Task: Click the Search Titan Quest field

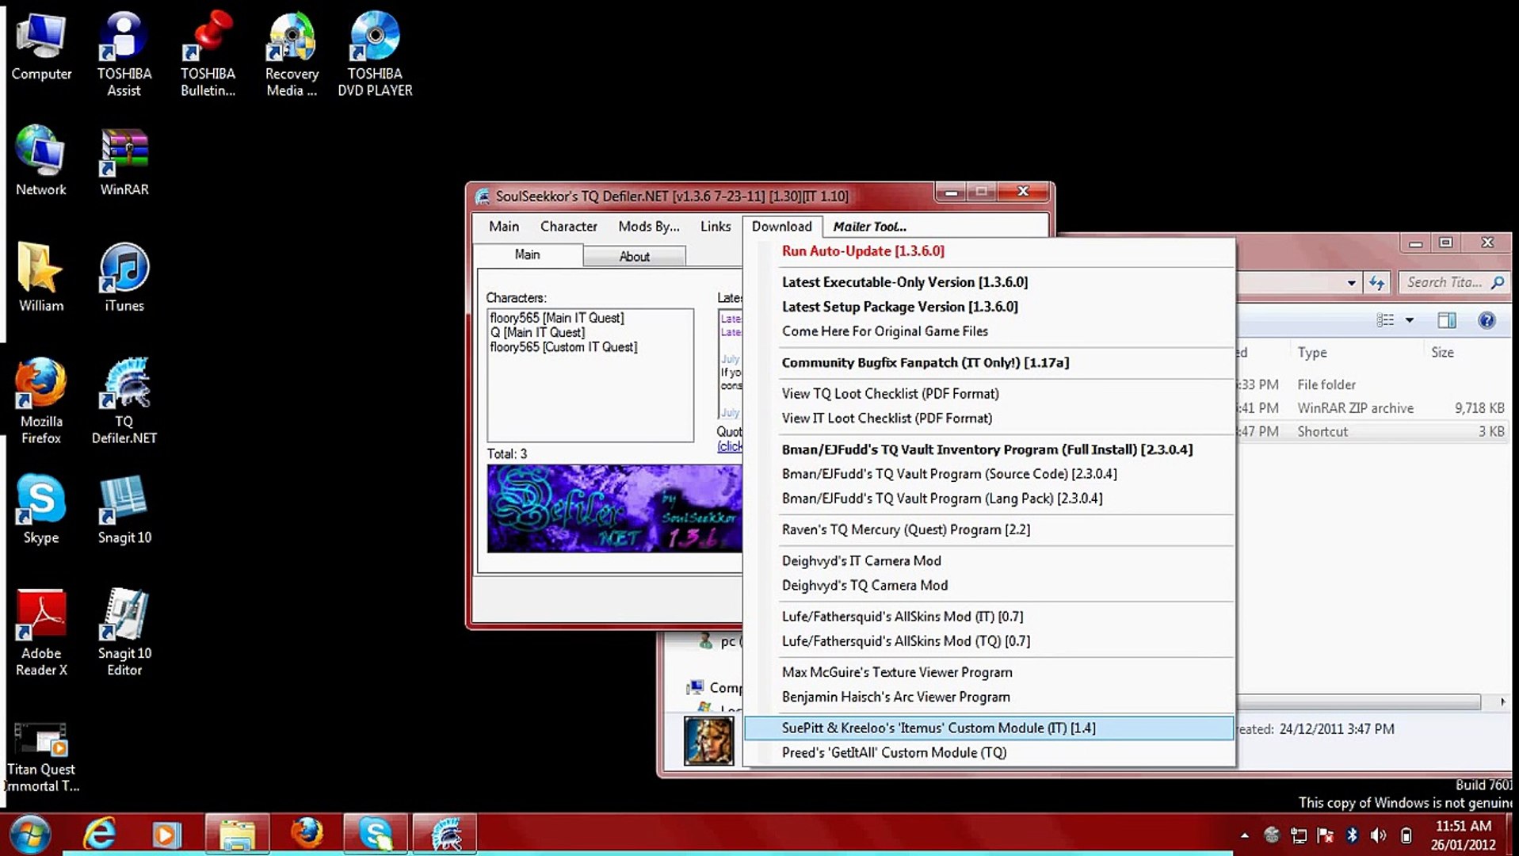Action: (x=1453, y=282)
